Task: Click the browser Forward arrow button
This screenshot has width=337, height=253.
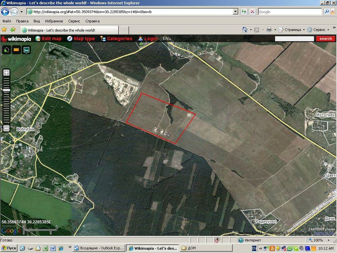Action: [14, 11]
